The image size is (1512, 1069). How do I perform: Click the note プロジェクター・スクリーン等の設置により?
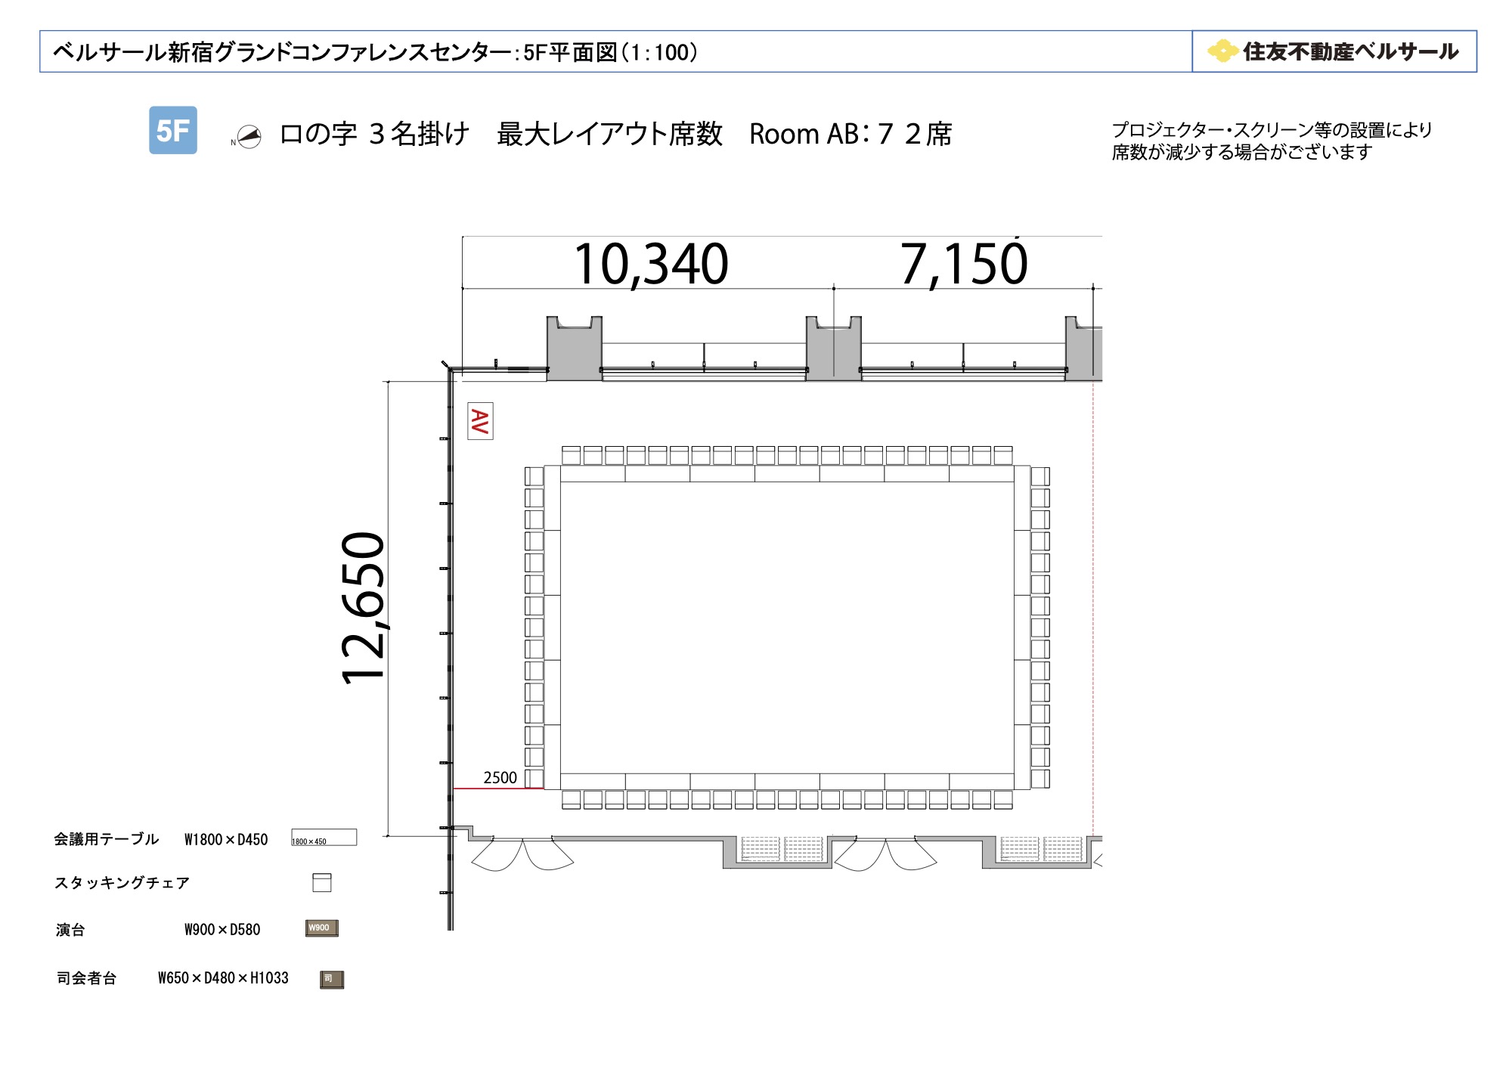[1272, 130]
